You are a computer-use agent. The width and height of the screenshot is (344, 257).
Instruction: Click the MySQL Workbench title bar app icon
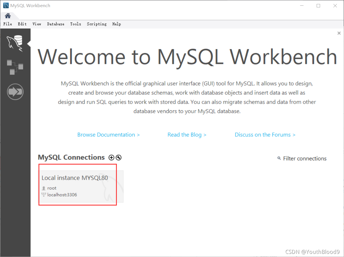(x=6, y=5)
